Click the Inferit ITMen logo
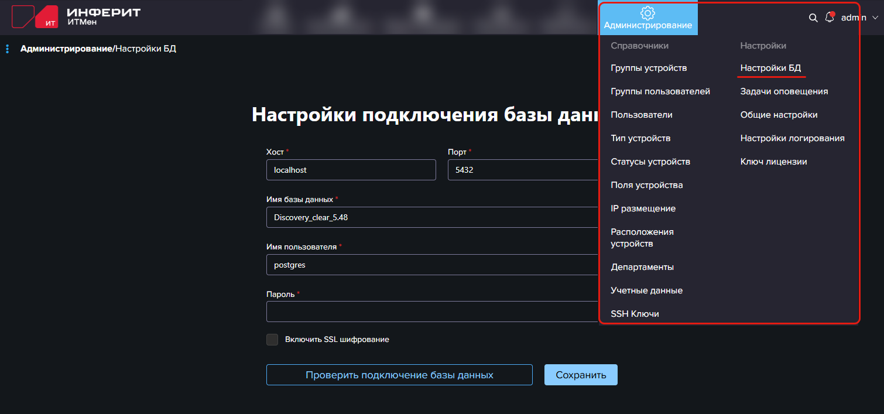The height and width of the screenshot is (414, 884). pyautogui.click(x=76, y=17)
